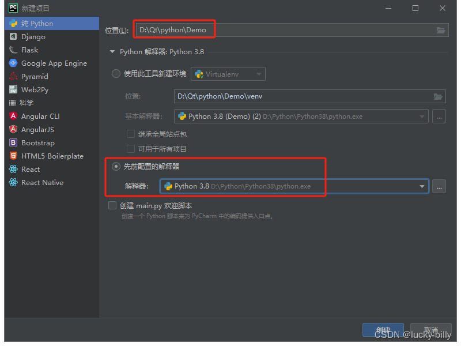Click the Bootstrap B icon
The image size is (461, 346).
[13, 142]
